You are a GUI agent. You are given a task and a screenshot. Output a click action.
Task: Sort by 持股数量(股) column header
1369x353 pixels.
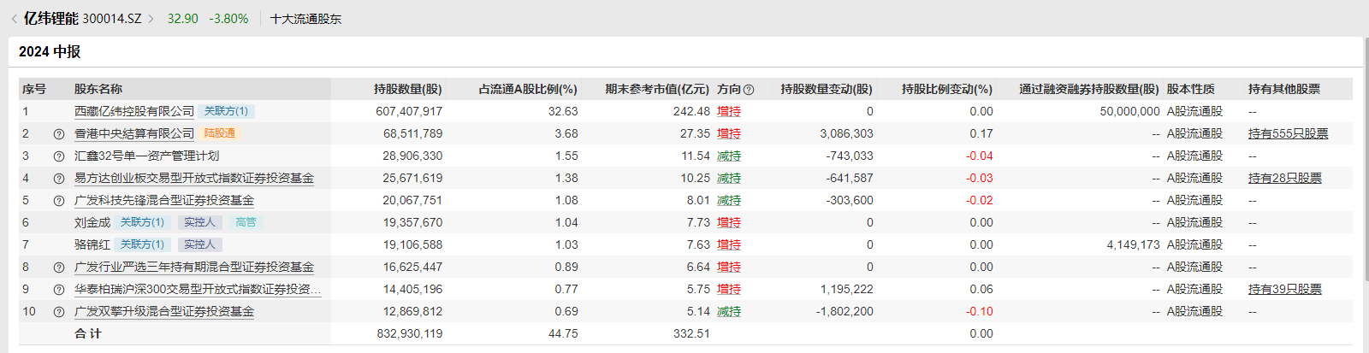pos(408,89)
